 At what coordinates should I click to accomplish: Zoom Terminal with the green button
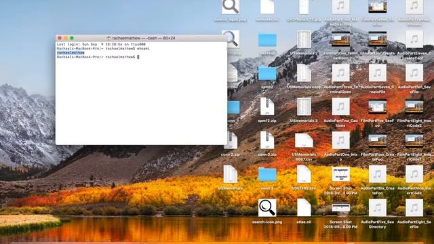click(72, 38)
